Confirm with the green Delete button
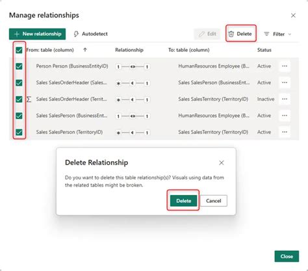308x271 pixels. coord(183,201)
